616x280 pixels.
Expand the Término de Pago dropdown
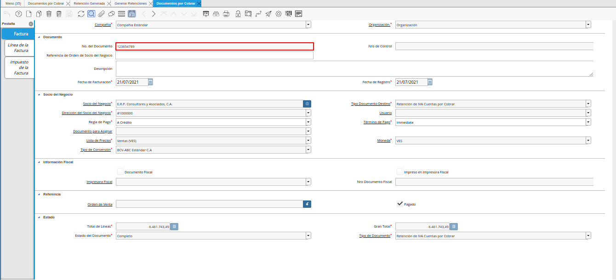588,122
